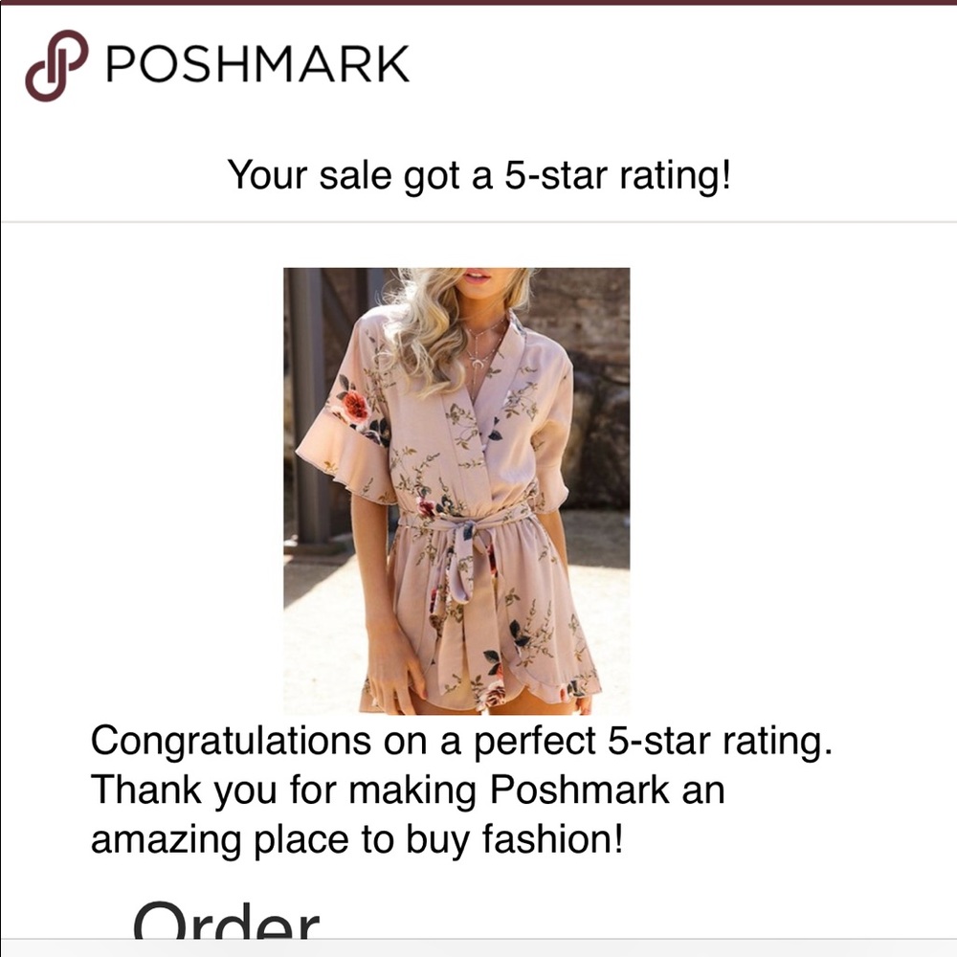Viewport: 957px width, 957px height.
Task: Click the Poshmark logo icon
Action: [x=56, y=65]
